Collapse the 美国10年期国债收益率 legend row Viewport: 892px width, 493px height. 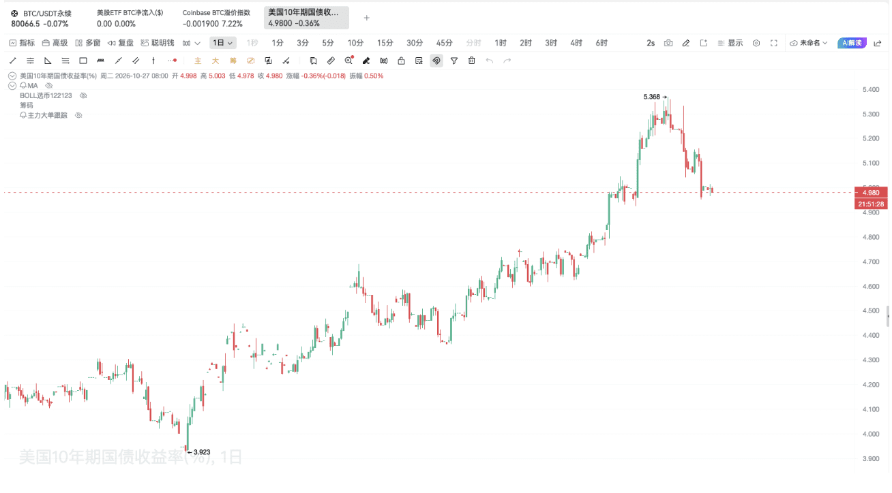pyautogui.click(x=12, y=76)
